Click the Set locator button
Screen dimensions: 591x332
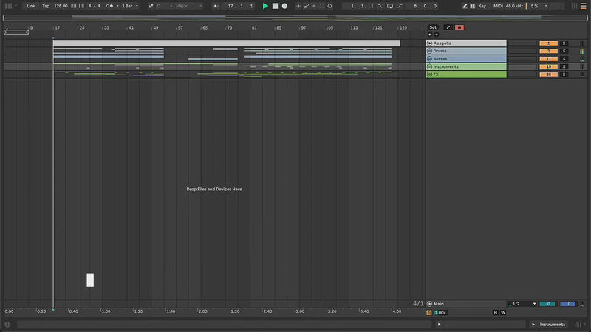(434, 27)
